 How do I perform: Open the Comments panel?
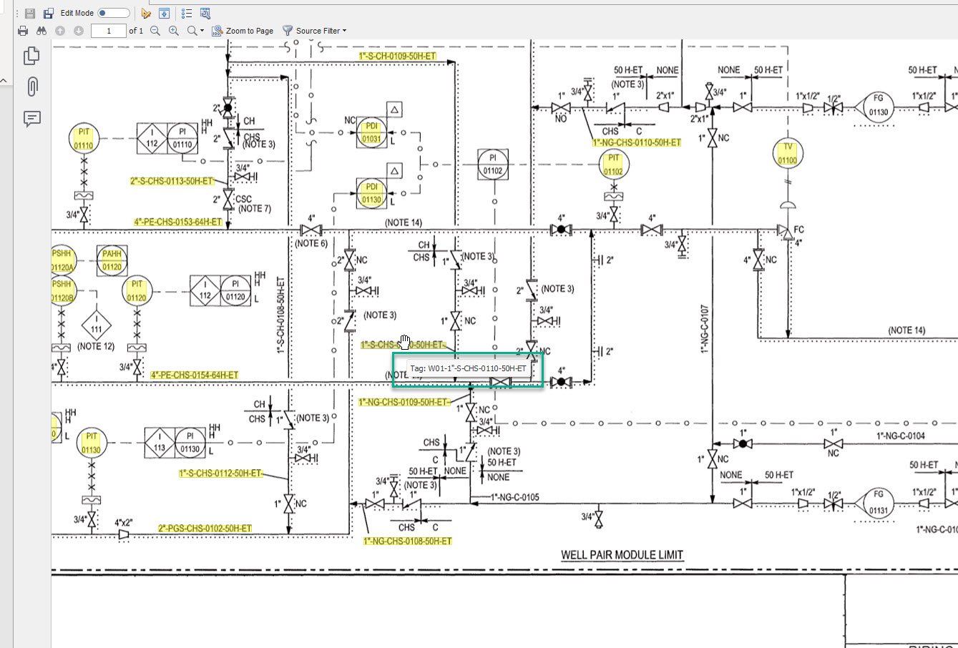(31, 119)
